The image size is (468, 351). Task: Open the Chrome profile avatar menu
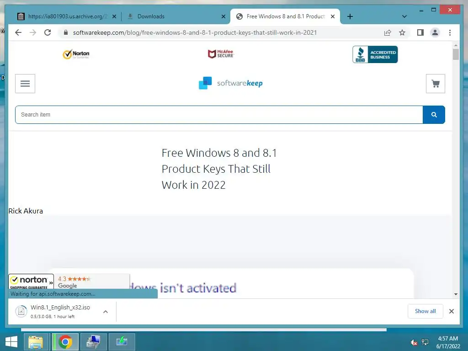tap(435, 32)
